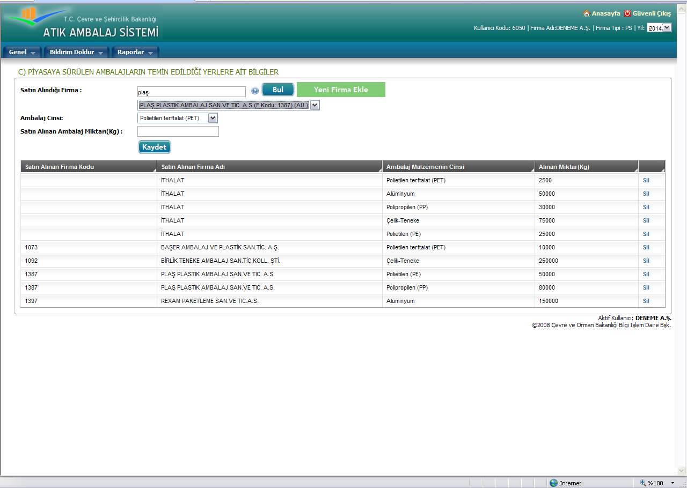Click the Alüminyum cell in REXAM row
Screen dimensions: 687x488
pyautogui.click(x=458, y=301)
